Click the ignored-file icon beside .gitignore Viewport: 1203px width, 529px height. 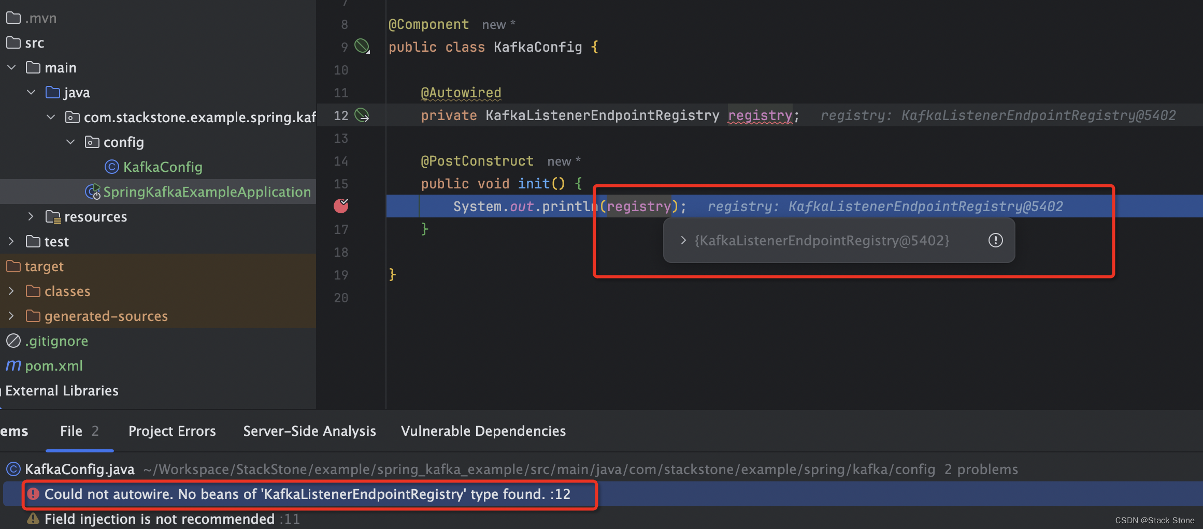[x=12, y=341]
